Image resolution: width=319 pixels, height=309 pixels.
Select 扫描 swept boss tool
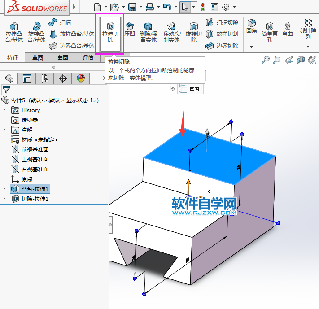coord(60,22)
